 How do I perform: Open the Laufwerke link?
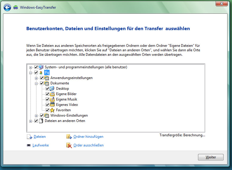tap(41, 145)
